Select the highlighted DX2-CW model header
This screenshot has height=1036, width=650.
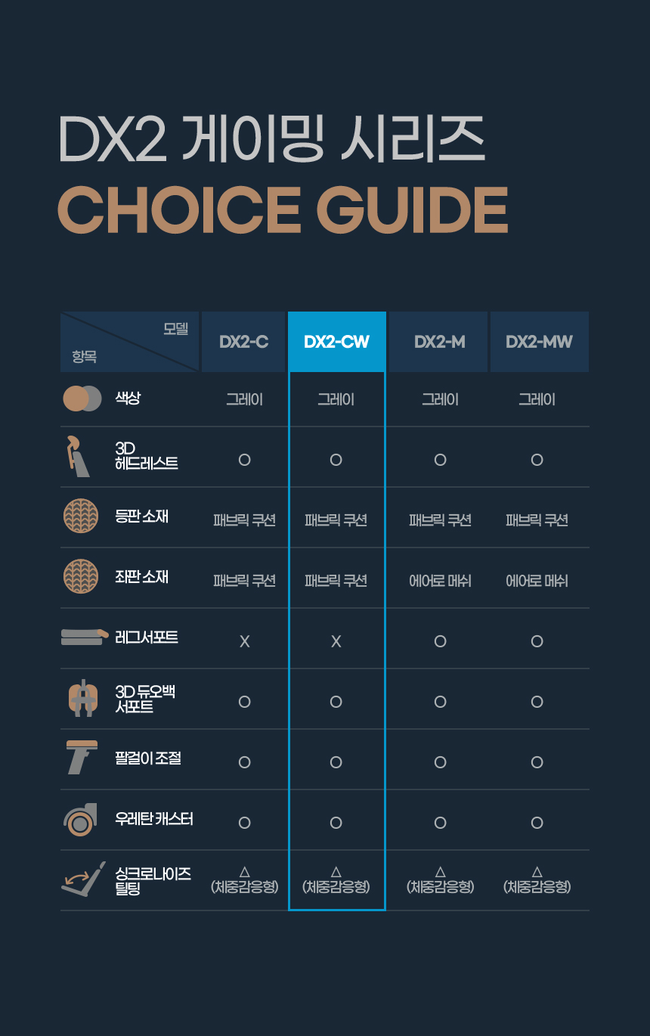point(336,342)
